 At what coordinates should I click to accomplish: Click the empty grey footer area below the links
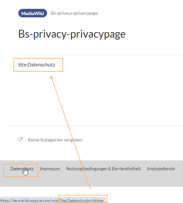click(x=91, y=180)
